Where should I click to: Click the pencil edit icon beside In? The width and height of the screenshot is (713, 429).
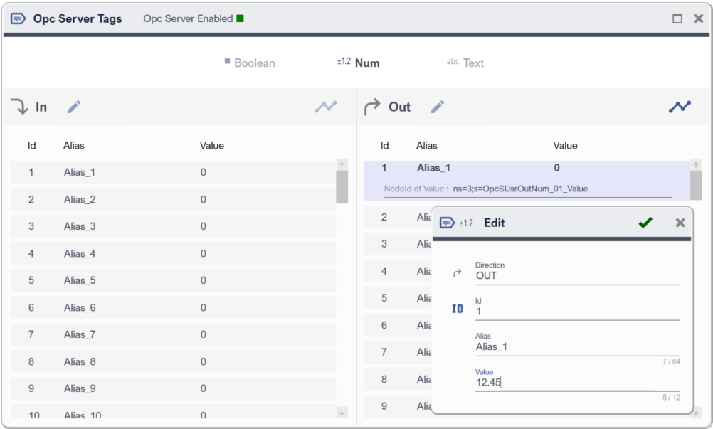point(74,107)
